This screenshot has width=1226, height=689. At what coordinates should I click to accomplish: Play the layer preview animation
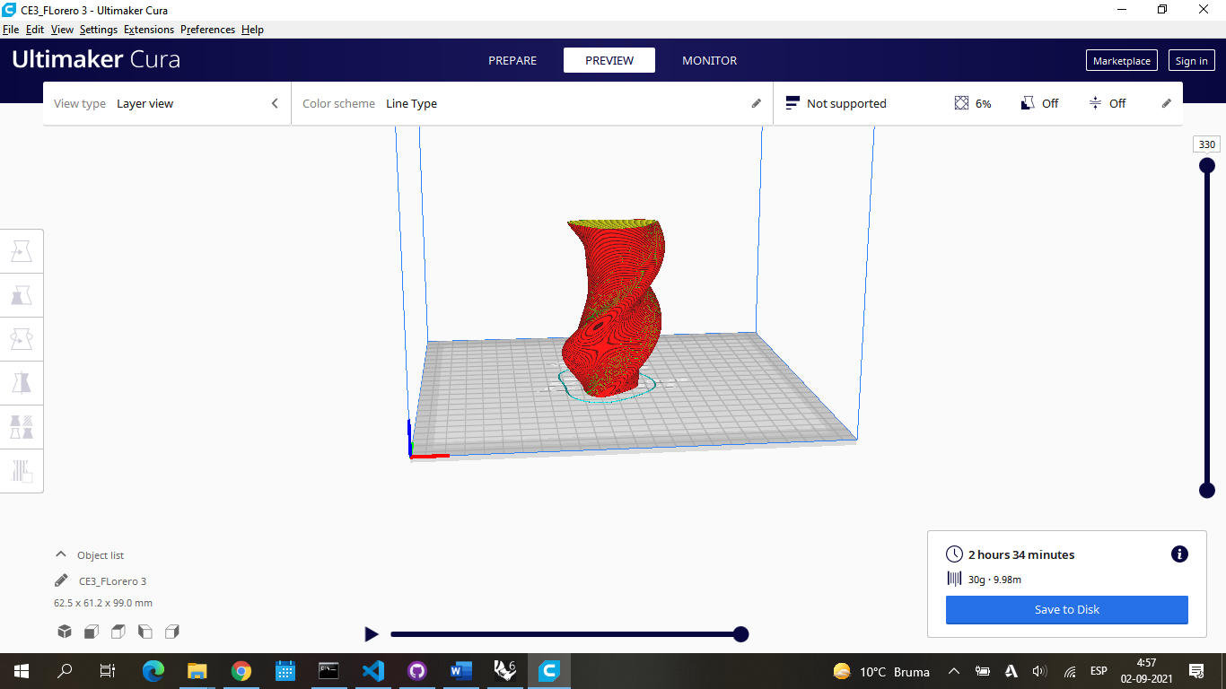(372, 633)
